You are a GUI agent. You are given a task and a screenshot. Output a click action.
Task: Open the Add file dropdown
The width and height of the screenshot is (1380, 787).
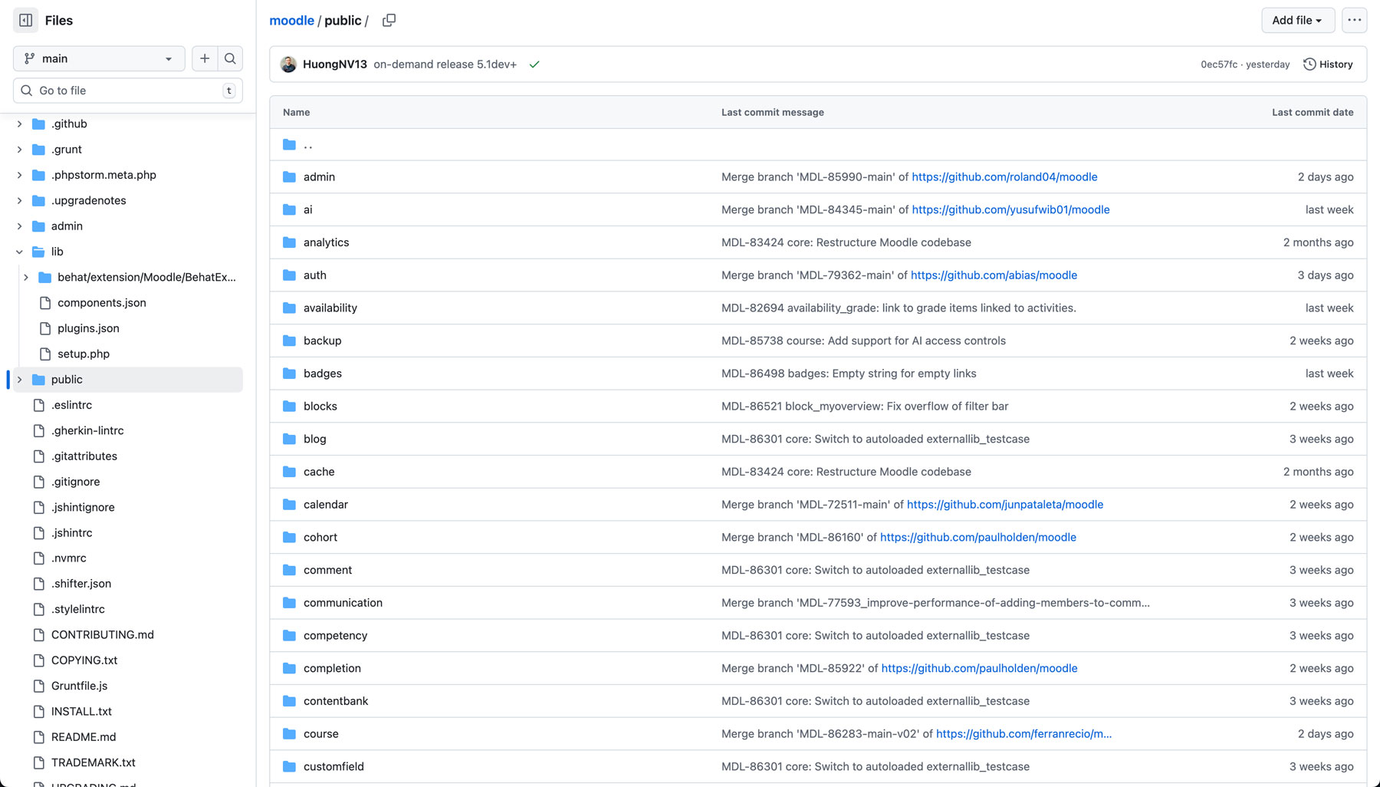[x=1297, y=21]
